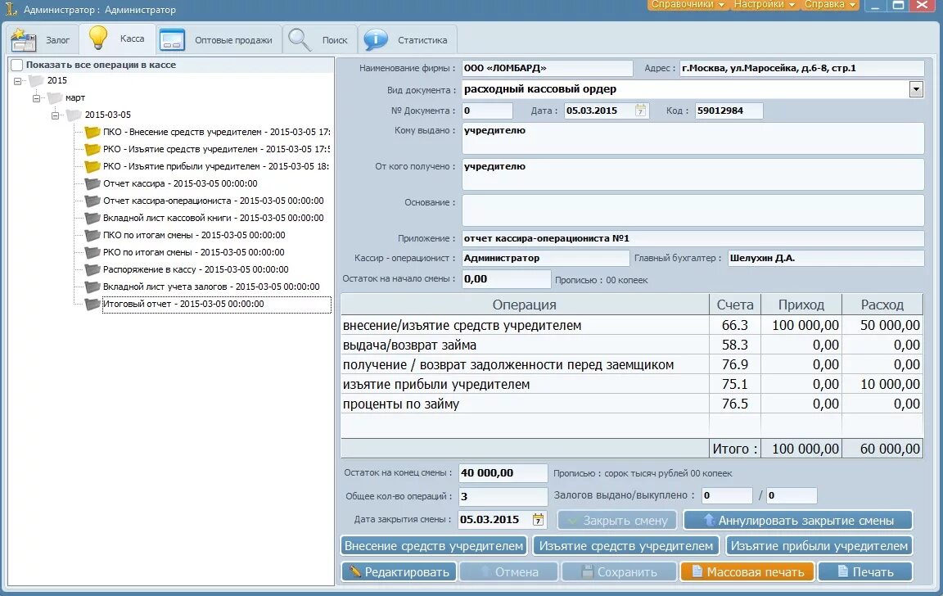Open the Справочники dropdown menu

coord(688,5)
